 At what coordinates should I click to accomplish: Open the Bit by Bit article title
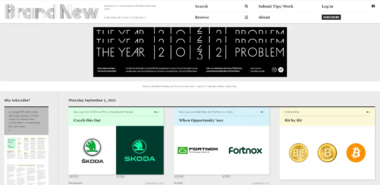(293, 120)
